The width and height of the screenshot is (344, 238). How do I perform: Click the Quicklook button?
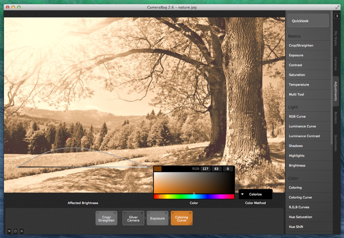click(x=308, y=21)
